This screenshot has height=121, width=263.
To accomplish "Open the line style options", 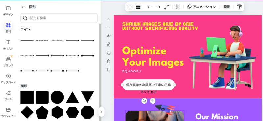I will coord(138,7).
